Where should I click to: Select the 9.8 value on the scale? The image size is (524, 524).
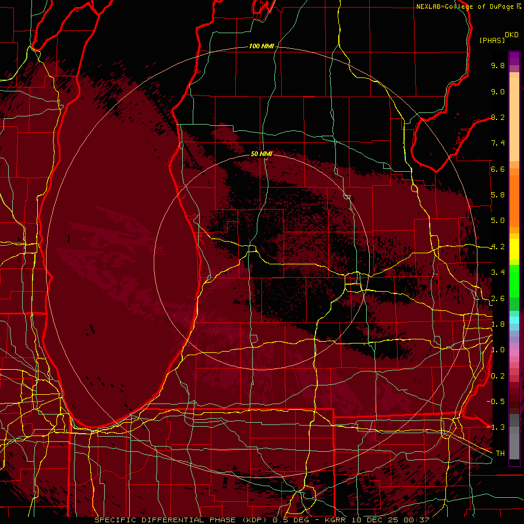[498, 65]
